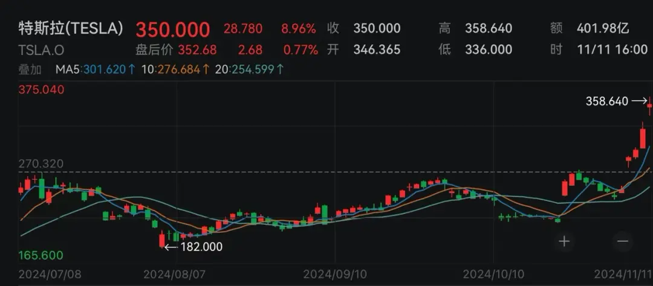
Task: Click the 182.000 low price annotation
Action: [201, 247]
